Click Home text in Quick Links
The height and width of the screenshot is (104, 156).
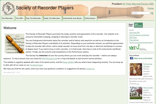131,30
